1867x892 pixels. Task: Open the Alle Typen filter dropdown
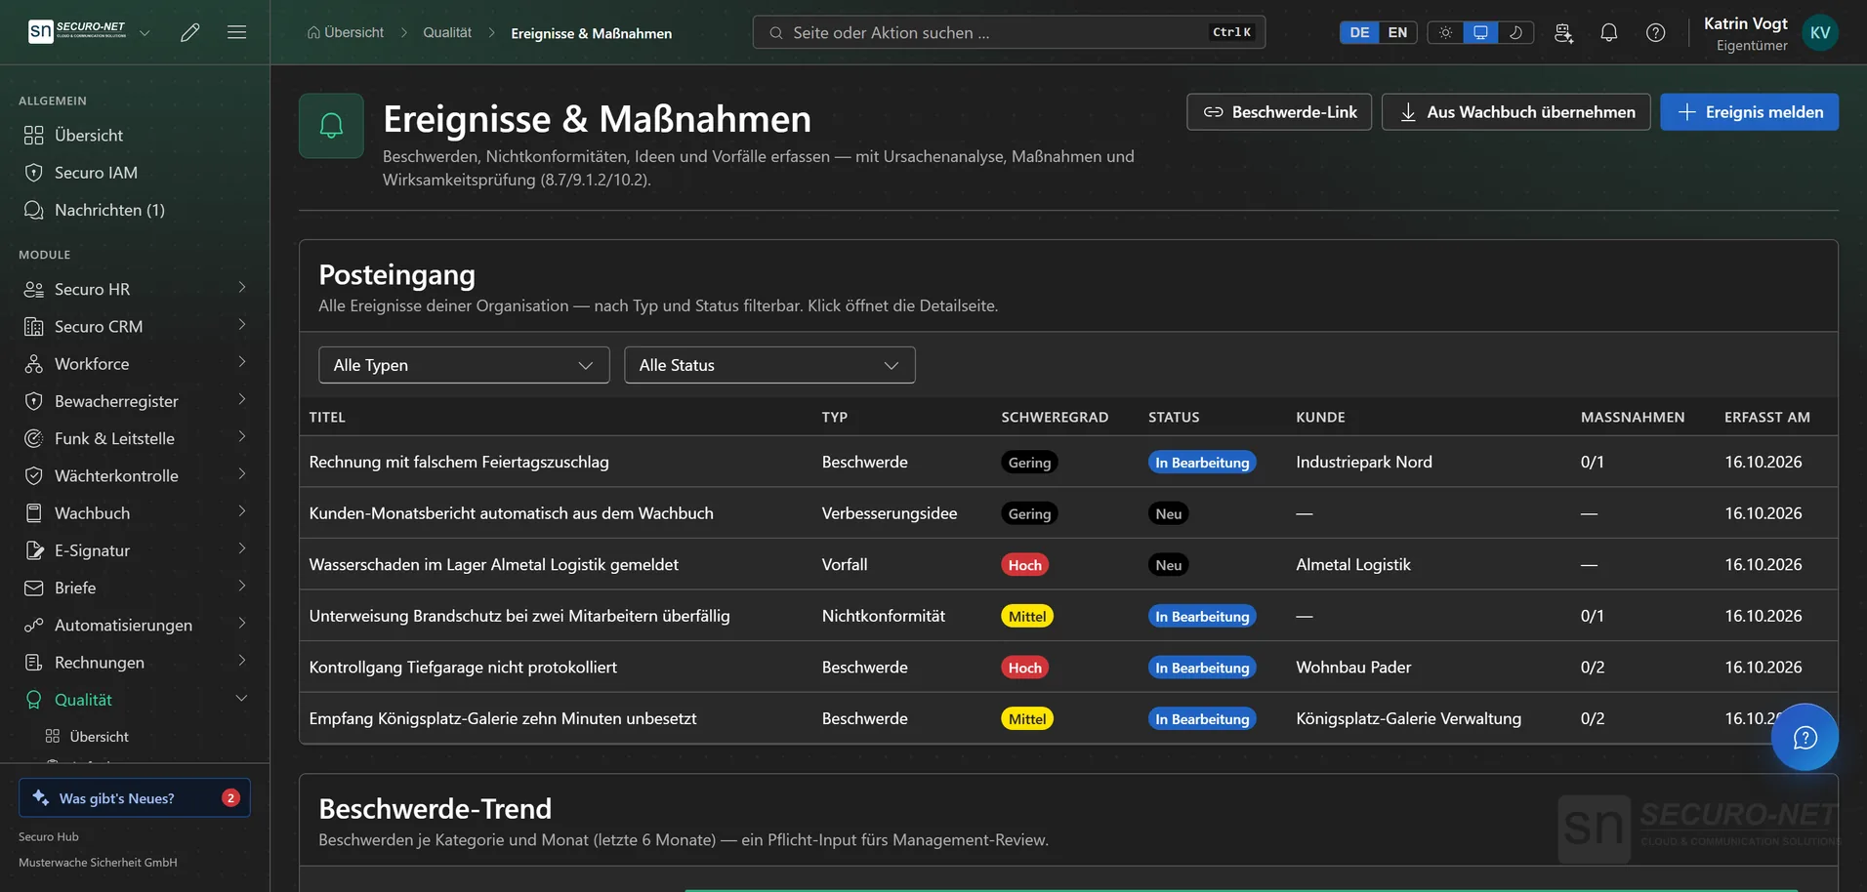coord(464,365)
